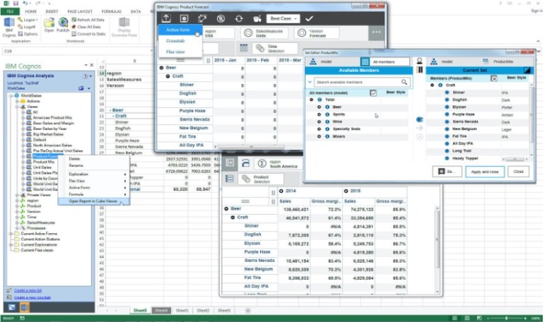
Task: Click the suppress zeros icon in Product Forecast toolbar
Action: 221,18
